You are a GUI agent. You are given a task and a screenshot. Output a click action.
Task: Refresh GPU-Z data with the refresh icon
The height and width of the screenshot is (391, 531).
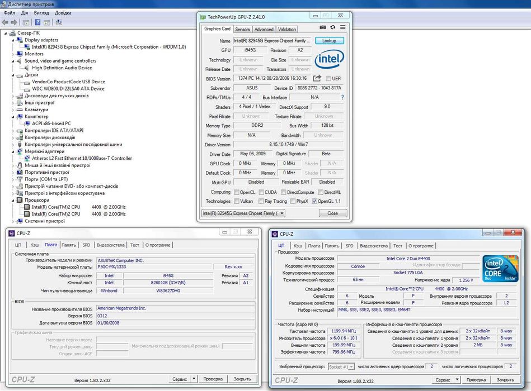tap(332, 27)
